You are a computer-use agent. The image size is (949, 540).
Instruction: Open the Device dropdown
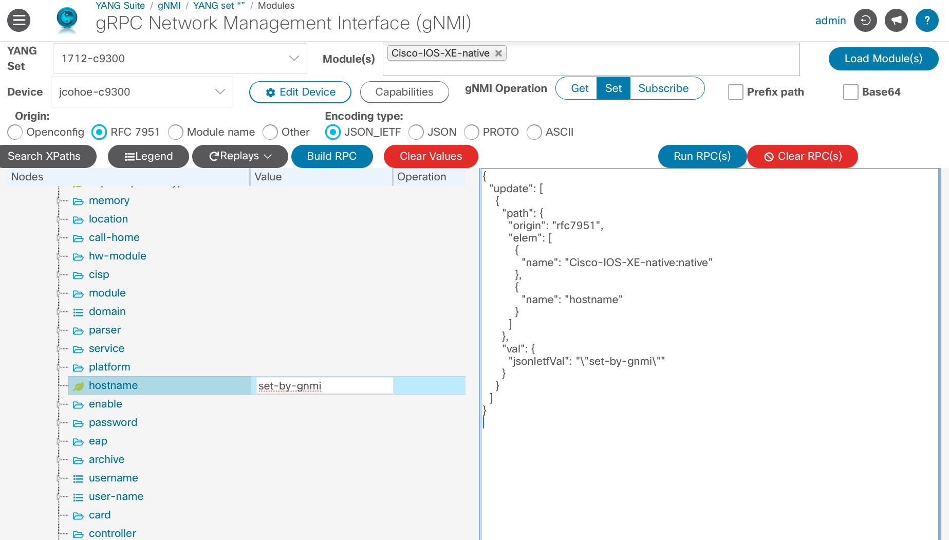(x=142, y=92)
